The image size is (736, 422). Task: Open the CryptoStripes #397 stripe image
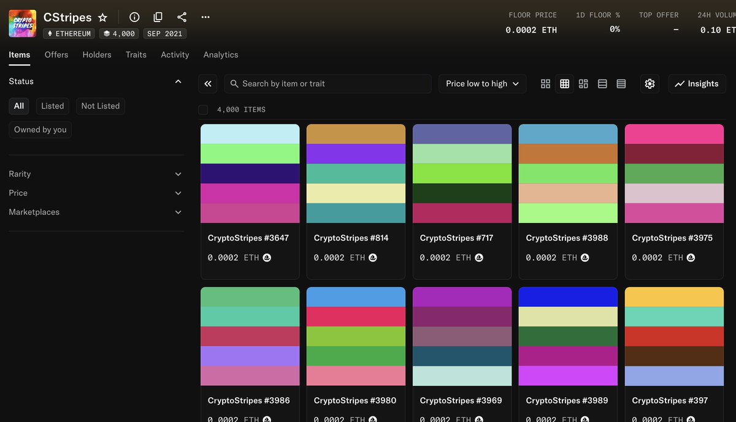point(675,336)
